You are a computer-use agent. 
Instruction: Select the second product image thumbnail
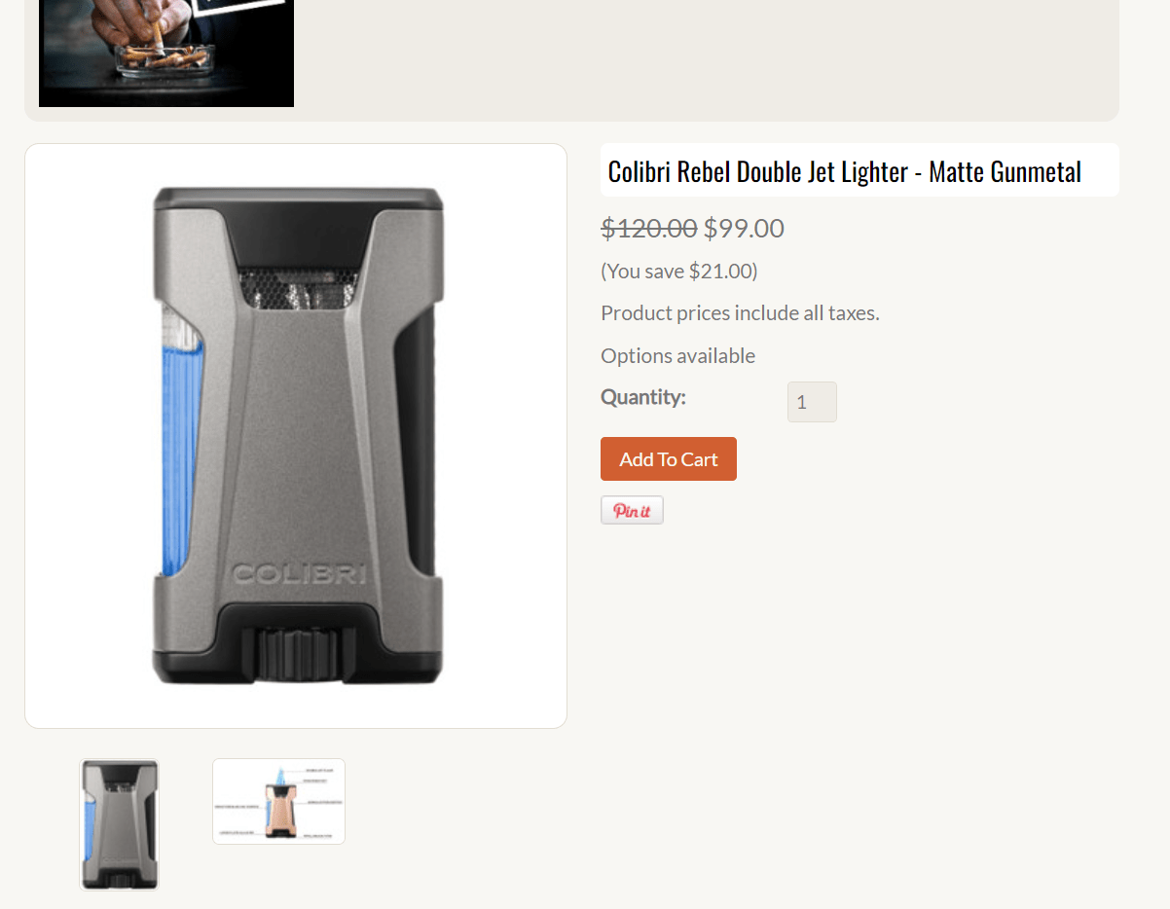[x=278, y=801]
